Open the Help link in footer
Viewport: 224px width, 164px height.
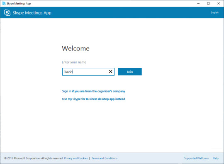pyautogui.click(x=216, y=158)
